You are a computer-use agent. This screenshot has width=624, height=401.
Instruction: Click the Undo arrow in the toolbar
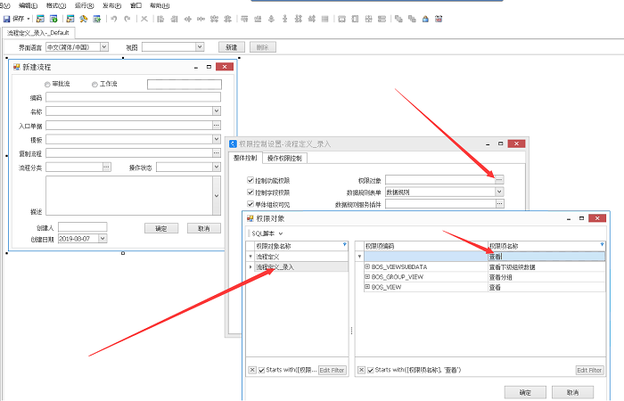[x=114, y=18]
